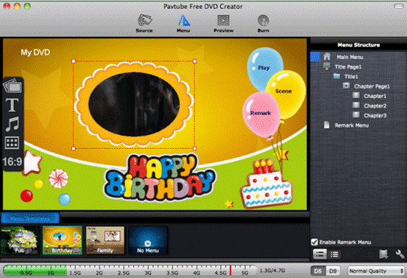Select Chapter3 in Menu Structure
The height and width of the screenshot is (278, 407).
pos(375,116)
